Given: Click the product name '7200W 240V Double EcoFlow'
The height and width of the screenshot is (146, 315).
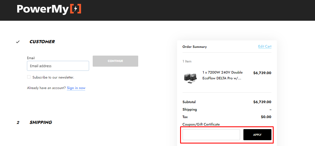Looking at the screenshot, I should point(222,75).
